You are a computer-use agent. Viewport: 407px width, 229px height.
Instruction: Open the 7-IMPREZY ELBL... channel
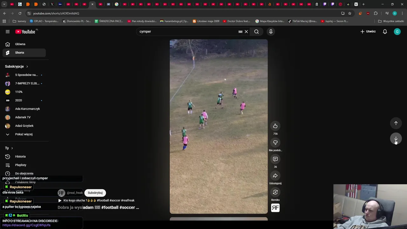tap(24, 83)
